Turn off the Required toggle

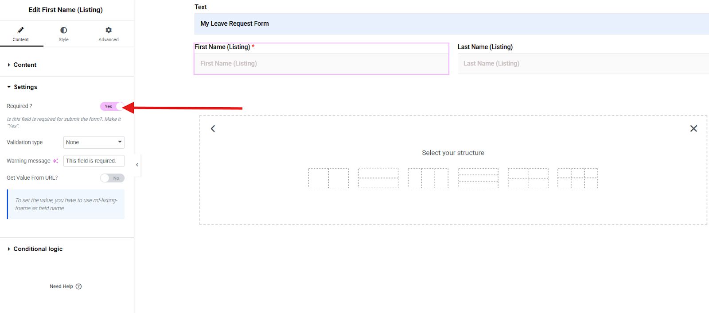point(112,106)
